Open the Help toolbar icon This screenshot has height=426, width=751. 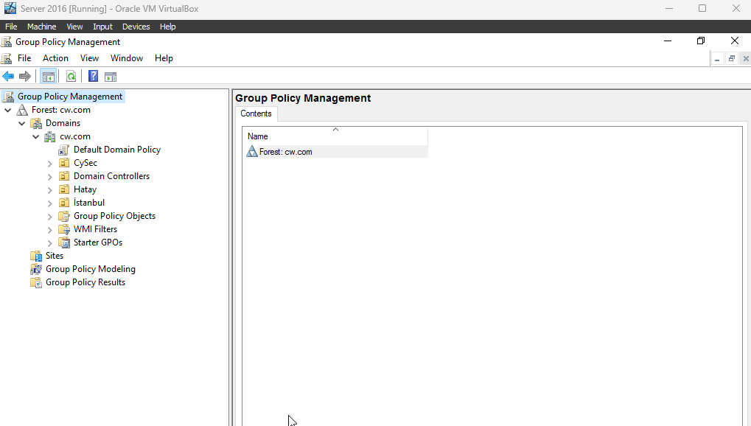pos(94,76)
